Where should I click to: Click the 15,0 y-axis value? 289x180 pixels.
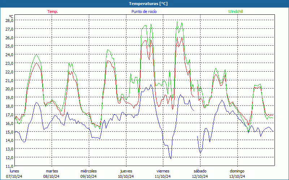pos(9,132)
